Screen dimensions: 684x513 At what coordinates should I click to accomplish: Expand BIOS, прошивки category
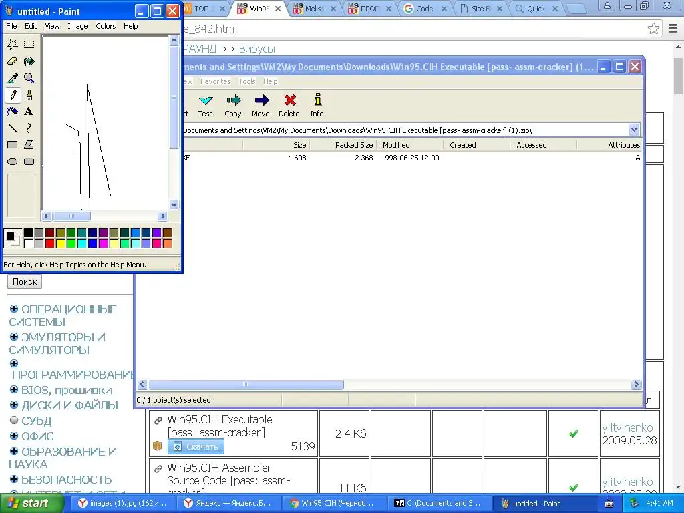pyautogui.click(x=14, y=389)
